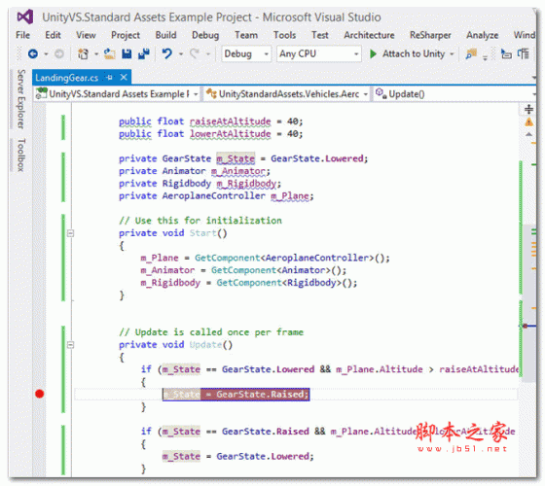The image size is (545, 486).
Task: Click the Save All icon
Action: pyautogui.click(x=144, y=53)
